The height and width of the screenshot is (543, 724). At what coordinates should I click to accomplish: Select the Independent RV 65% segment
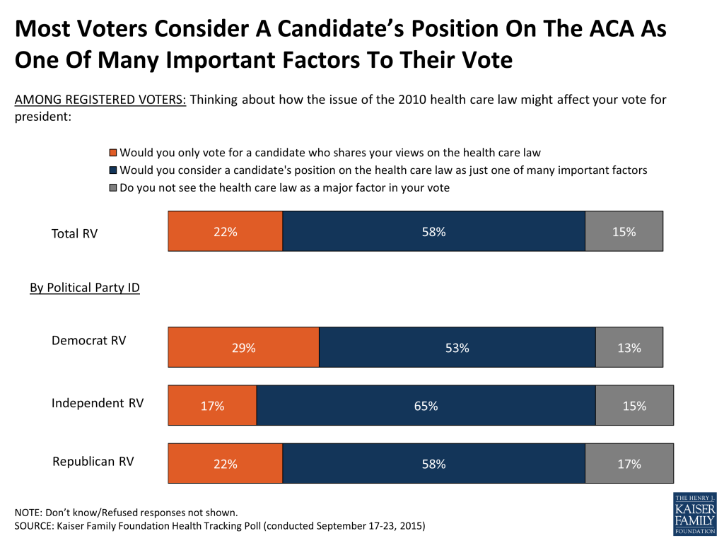coord(426,405)
